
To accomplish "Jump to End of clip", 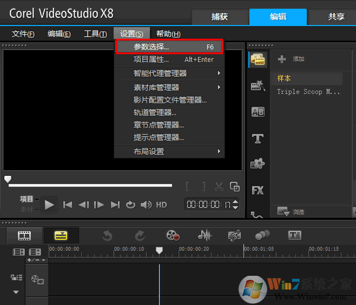I will tap(115, 205).
